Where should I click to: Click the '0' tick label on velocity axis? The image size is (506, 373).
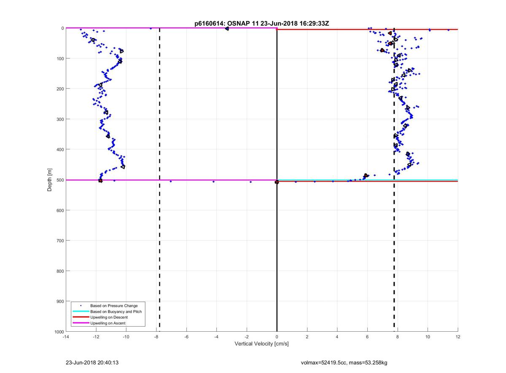277,337
